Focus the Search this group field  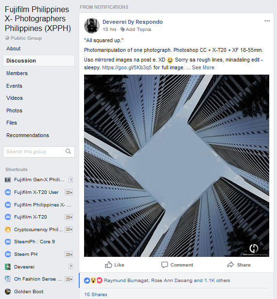pos(39,152)
